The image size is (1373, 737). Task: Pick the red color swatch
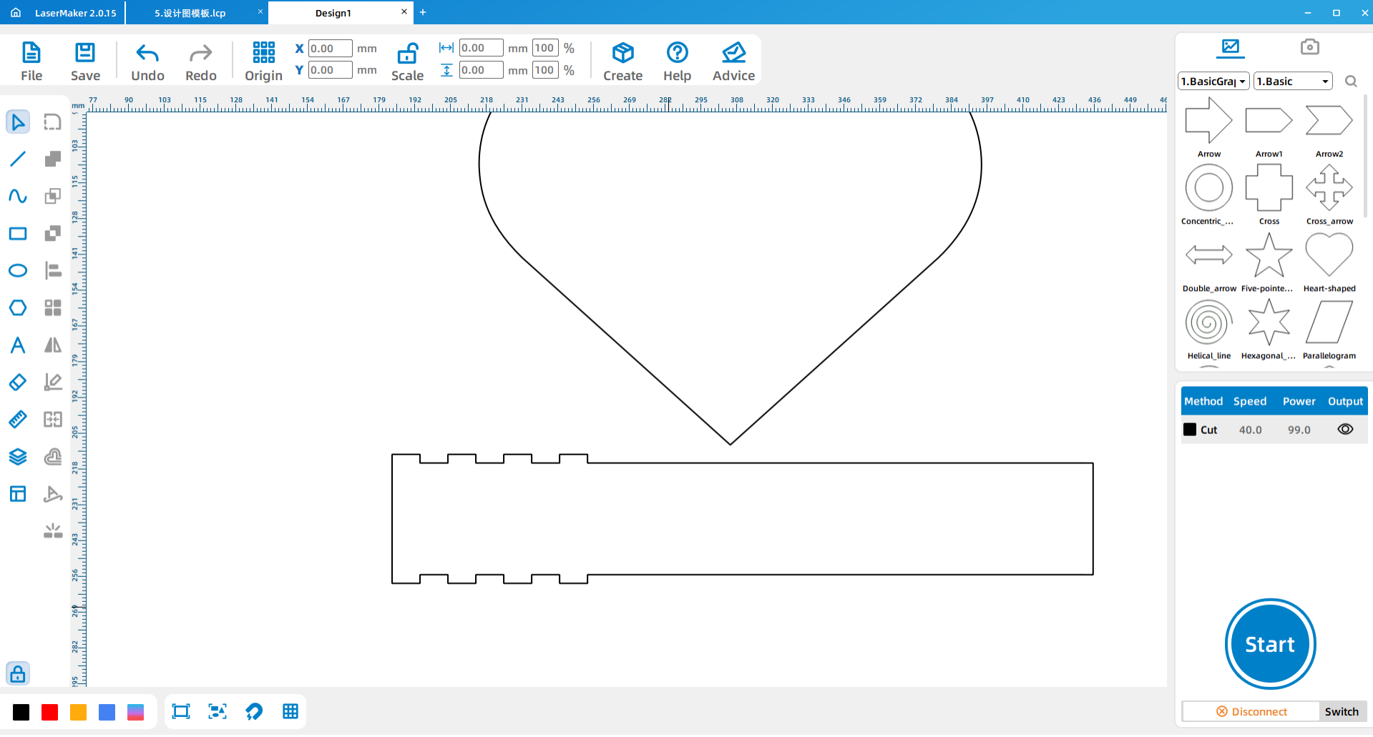point(50,712)
